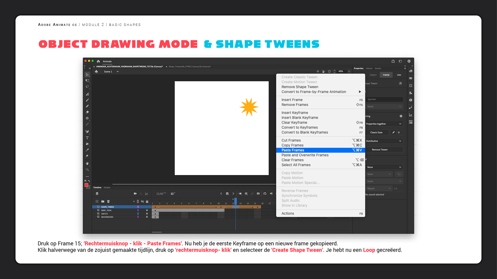Click the red fill color swatch
497x279 pixels.
(x=86, y=185)
